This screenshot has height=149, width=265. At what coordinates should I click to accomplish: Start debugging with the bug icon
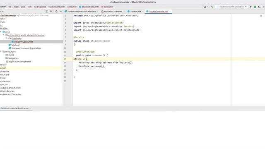point(255,7)
